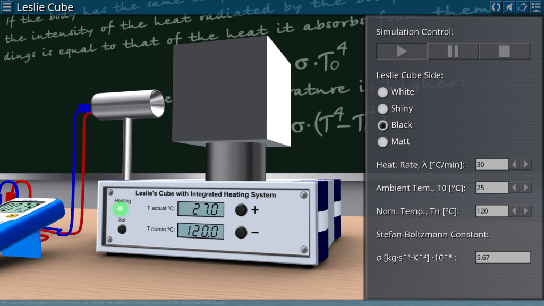
Task: Stop the simulation
Action: coord(504,52)
